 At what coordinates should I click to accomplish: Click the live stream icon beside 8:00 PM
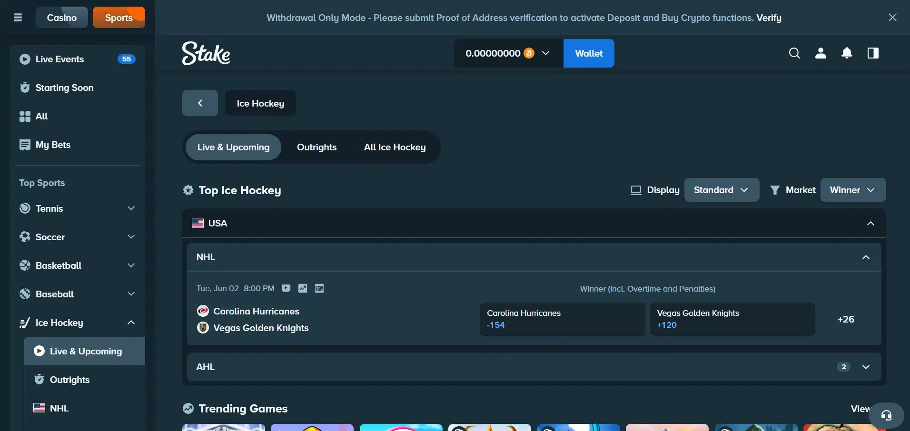pyautogui.click(x=286, y=288)
